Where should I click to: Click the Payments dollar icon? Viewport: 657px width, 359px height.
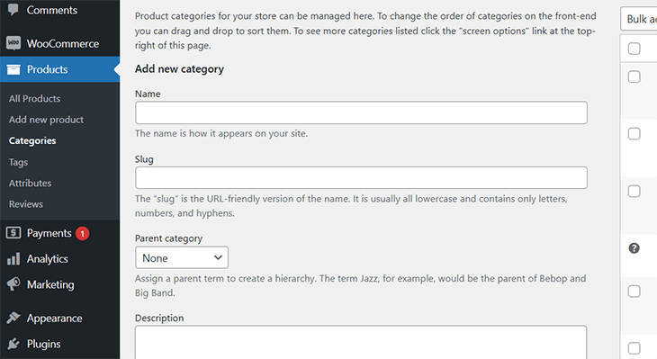[13, 232]
